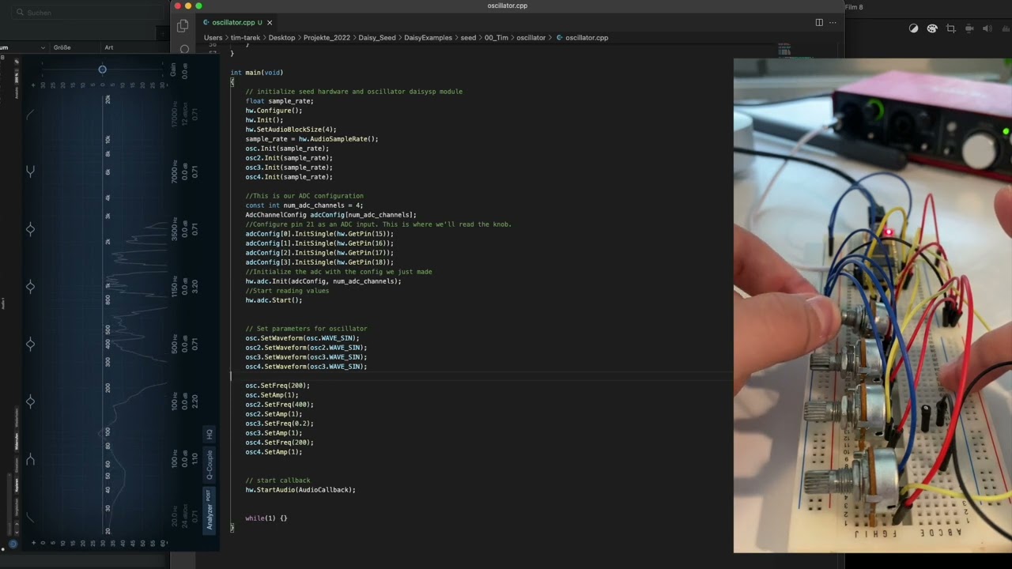This screenshot has width=1012, height=569.
Task: Click the Film 8 title in iMovie
Action: [x=854, y=7]
